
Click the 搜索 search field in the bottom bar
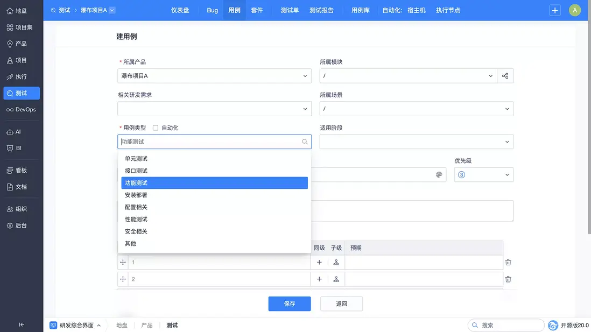point(506,324)
